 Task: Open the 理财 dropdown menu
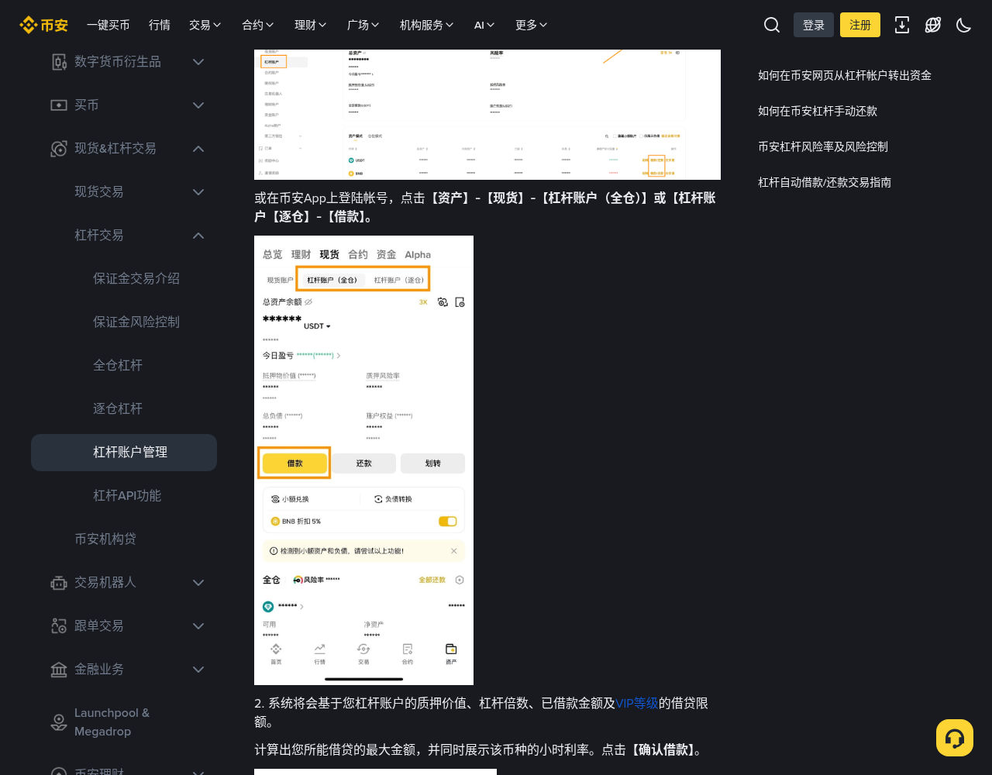pyautogui.click(x=311, y=25)
